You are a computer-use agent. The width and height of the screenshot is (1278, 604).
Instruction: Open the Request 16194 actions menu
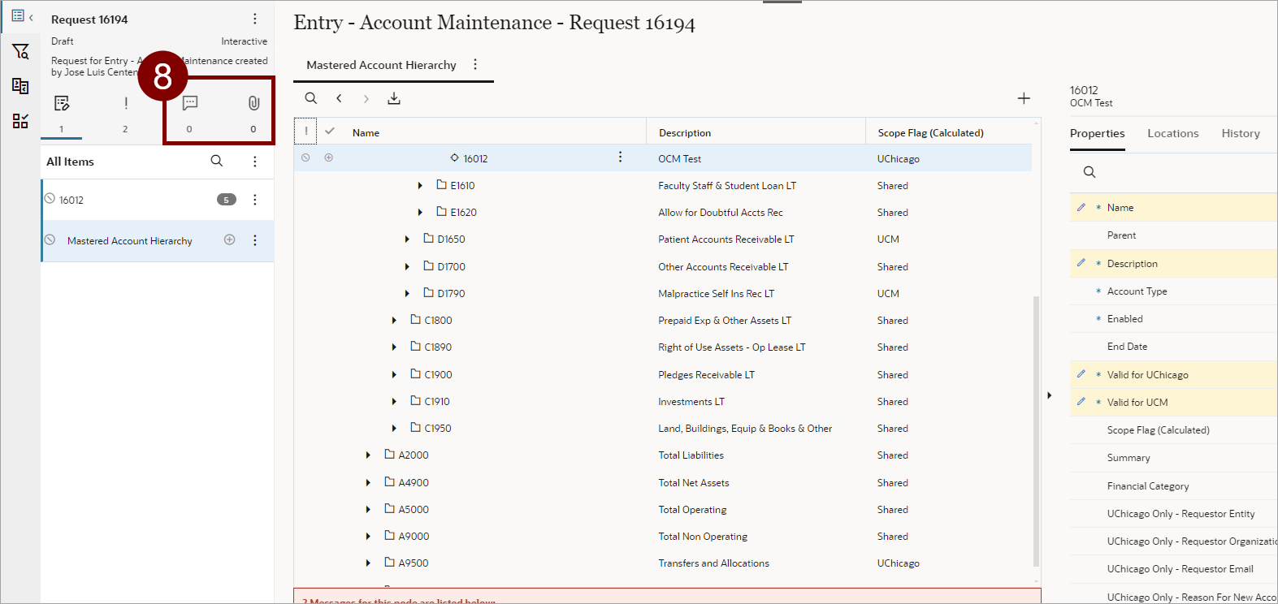click(x=255, y=19)
